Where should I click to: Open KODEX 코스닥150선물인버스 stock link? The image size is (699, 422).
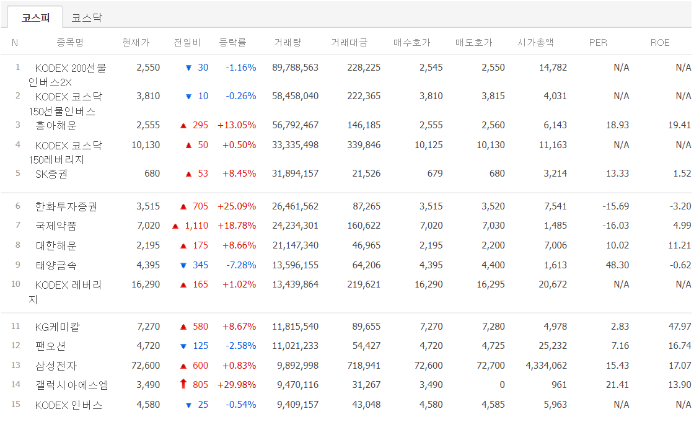[x=66, y=104]
